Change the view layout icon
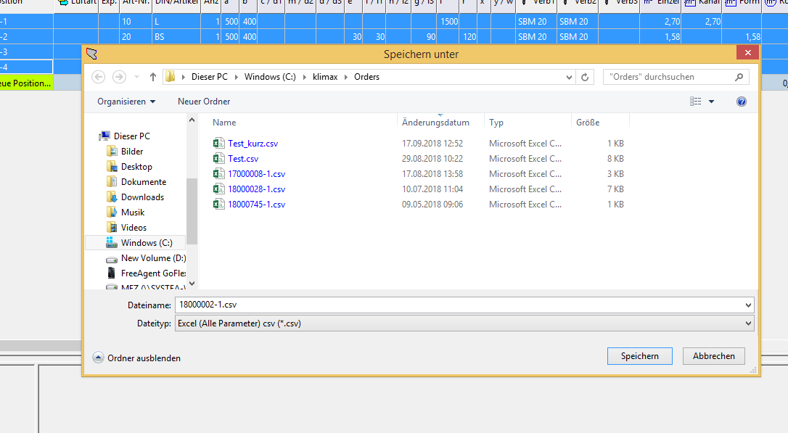788x433 pixels. 696,102
